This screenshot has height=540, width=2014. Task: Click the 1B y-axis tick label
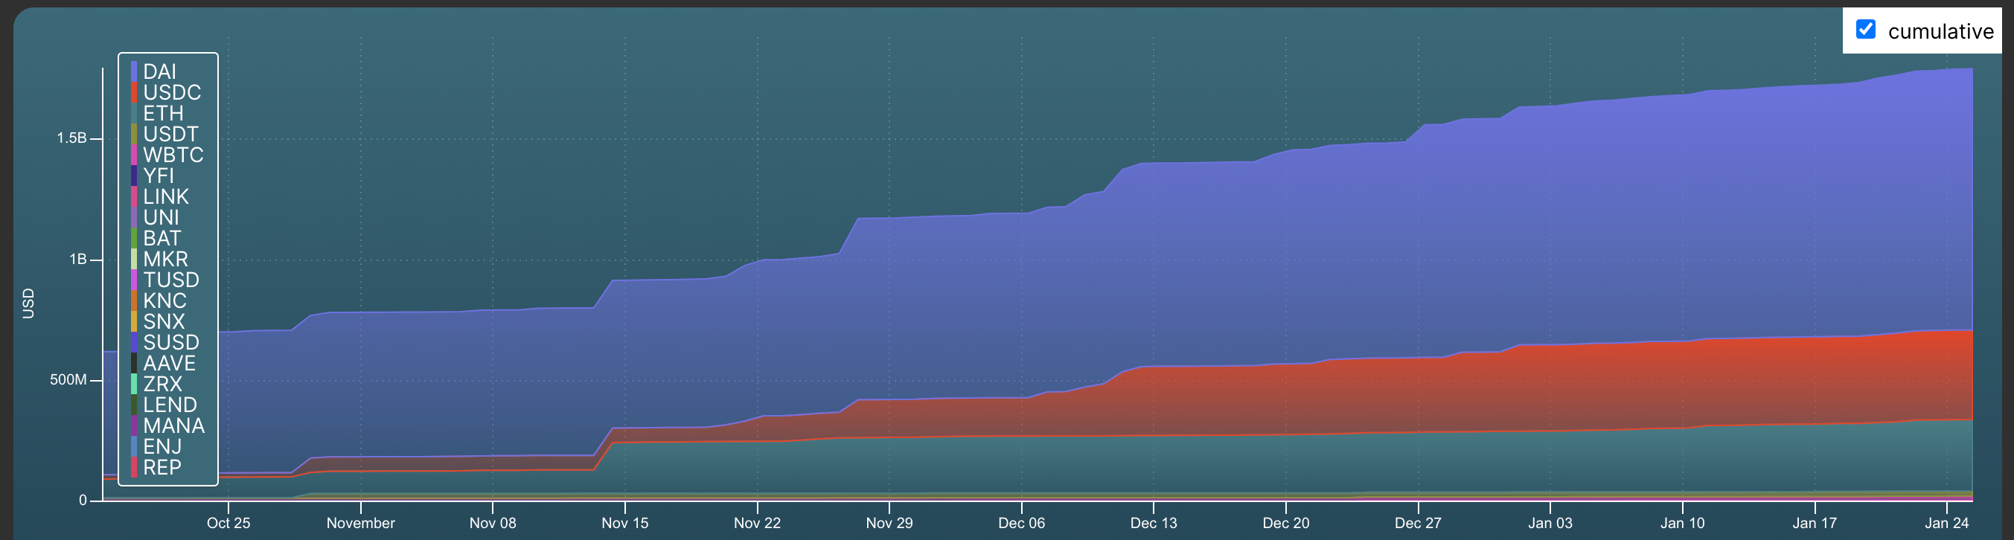point(77,260)
